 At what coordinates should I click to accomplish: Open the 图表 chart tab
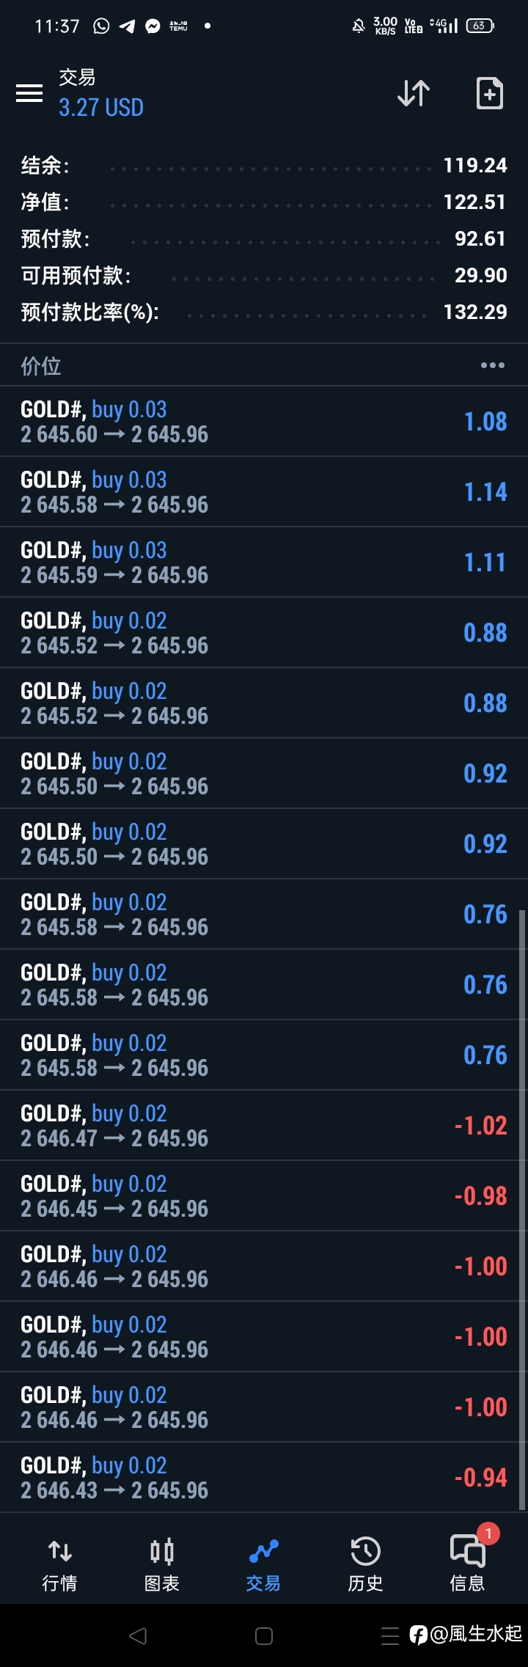161,1564
